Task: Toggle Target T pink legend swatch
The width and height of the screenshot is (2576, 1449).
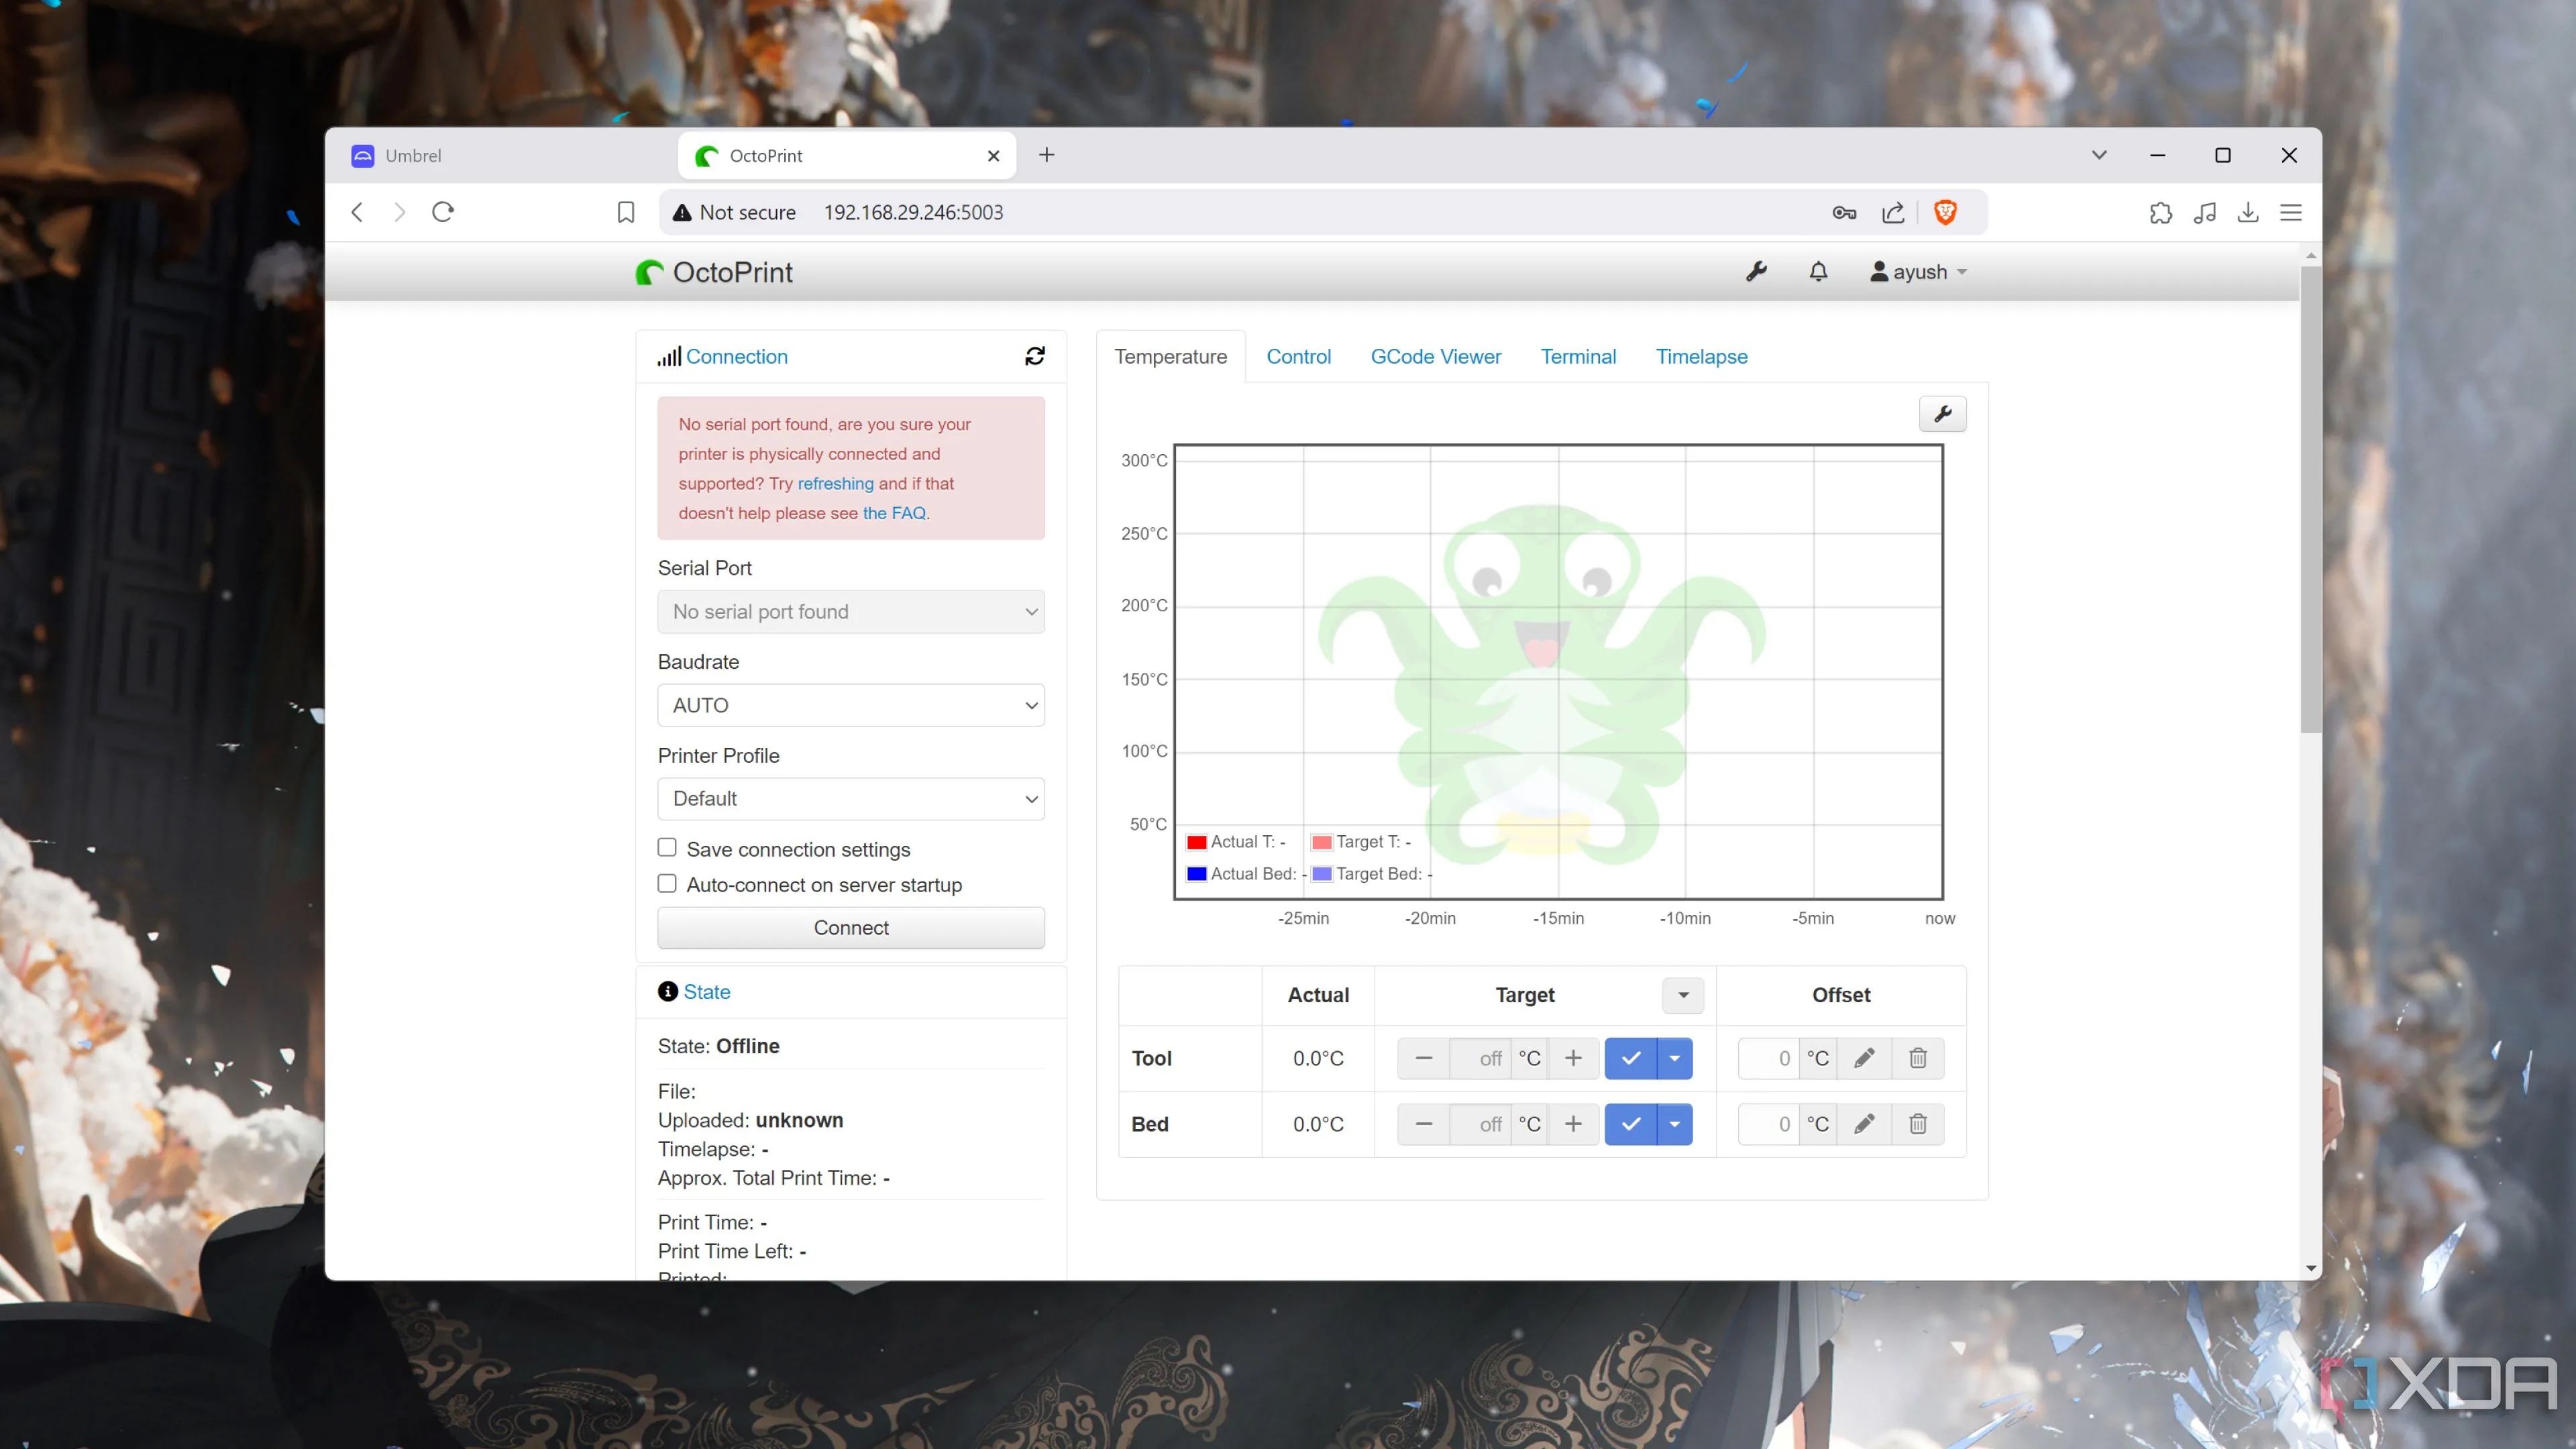Action: point(1321,842)
